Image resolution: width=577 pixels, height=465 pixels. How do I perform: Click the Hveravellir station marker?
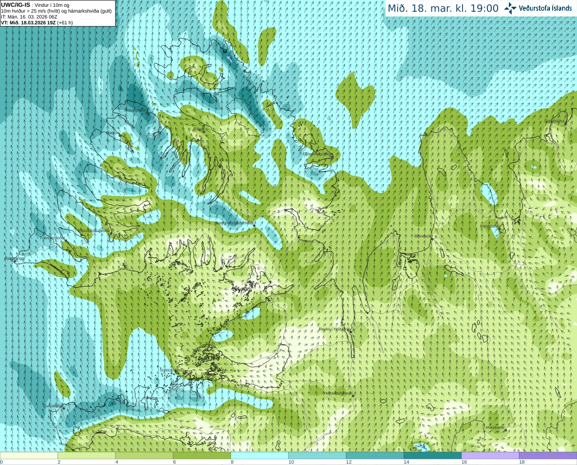pyautogui.click(x=505, y=430)
